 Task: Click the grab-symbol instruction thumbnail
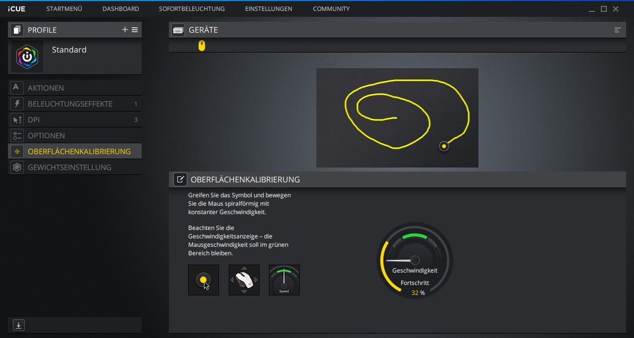click(204, 280)
